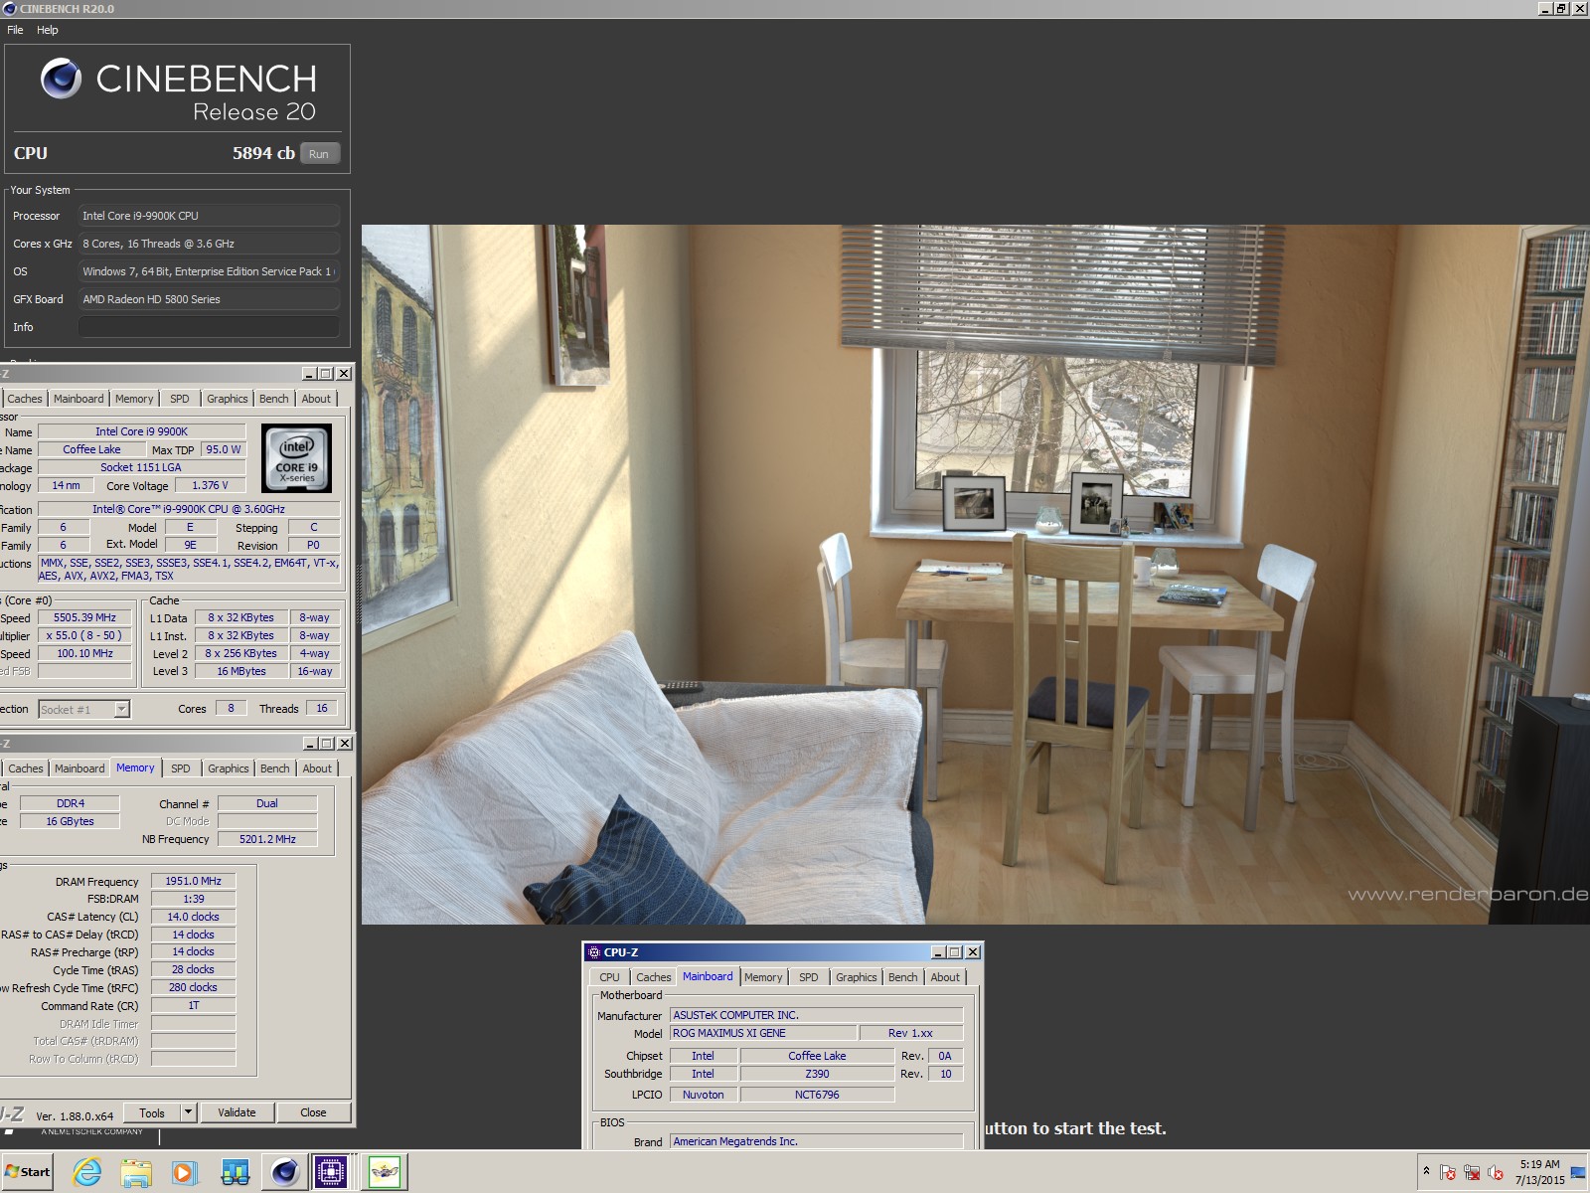Image resolution: width=1590 pixels, height=1193 pixels.
Task: Open Windows Media Player from taskbar
Action: (x=185, y=1172)
